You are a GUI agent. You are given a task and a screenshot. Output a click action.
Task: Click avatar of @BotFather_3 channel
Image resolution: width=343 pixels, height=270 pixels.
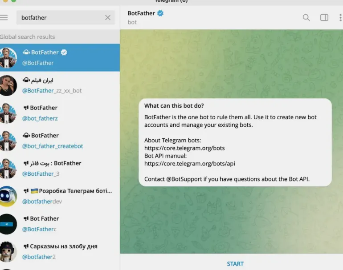pos(8,169)
